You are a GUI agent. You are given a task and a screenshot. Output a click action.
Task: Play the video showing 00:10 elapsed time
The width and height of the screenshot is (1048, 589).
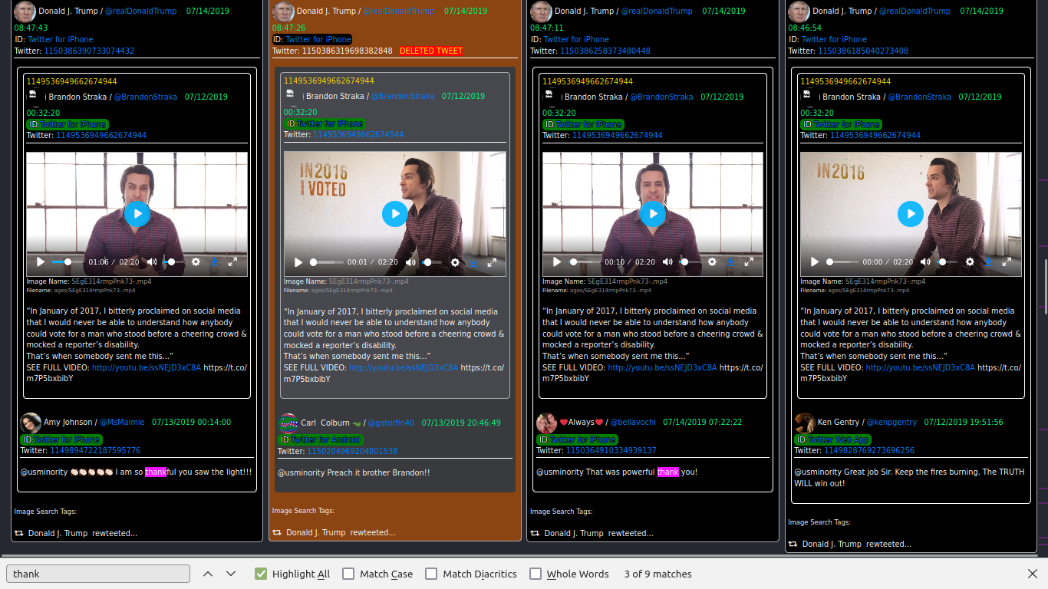[x=557, y=262]
